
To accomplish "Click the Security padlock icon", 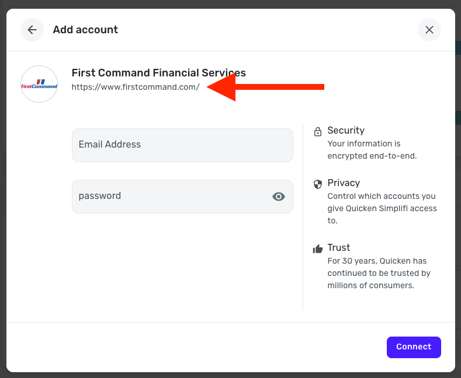I will pos(318,131).
